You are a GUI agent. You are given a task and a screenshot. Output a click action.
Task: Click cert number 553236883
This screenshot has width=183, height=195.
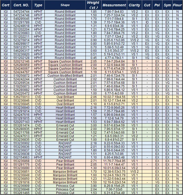tap(21, 33)
